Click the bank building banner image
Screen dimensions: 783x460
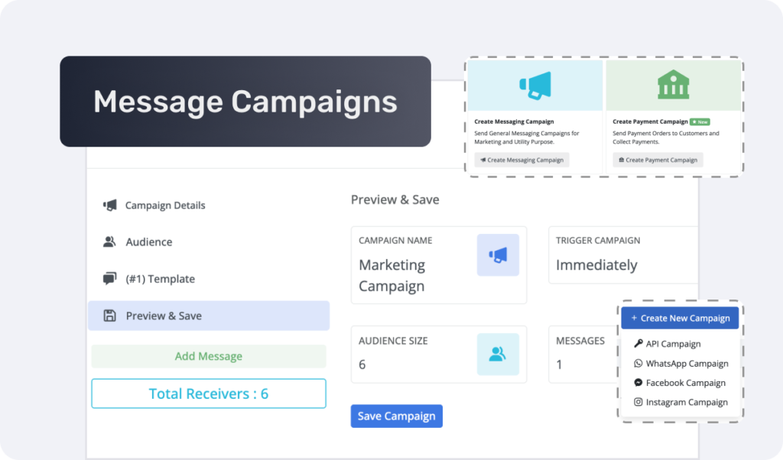pos(673,85)
